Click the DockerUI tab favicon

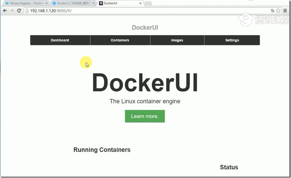[x=101, y=3]
